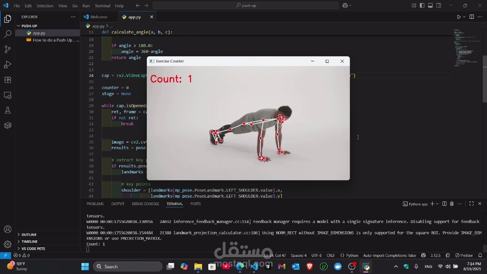Open the run button dropdown arrow

pyautogui.click(x=465, y=17)
